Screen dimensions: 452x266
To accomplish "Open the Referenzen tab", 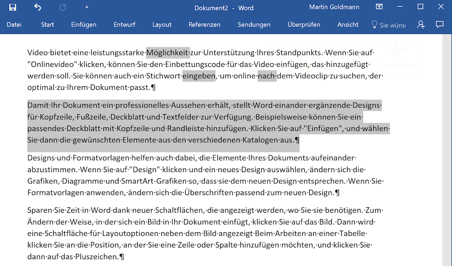I will 204,25.
